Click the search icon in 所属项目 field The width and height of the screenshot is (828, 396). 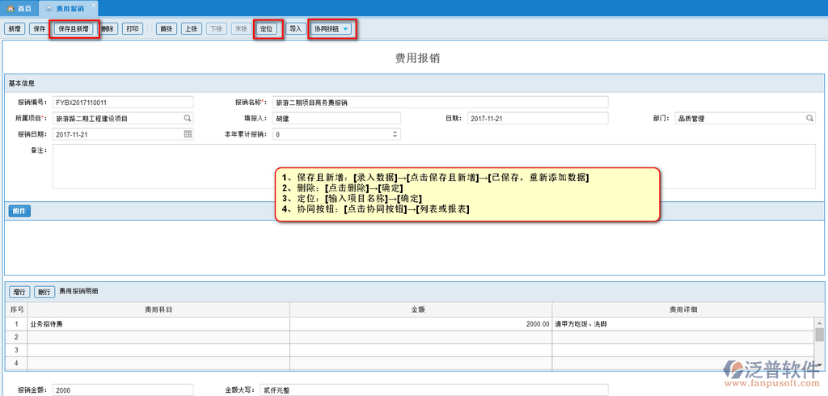(188, 119)
